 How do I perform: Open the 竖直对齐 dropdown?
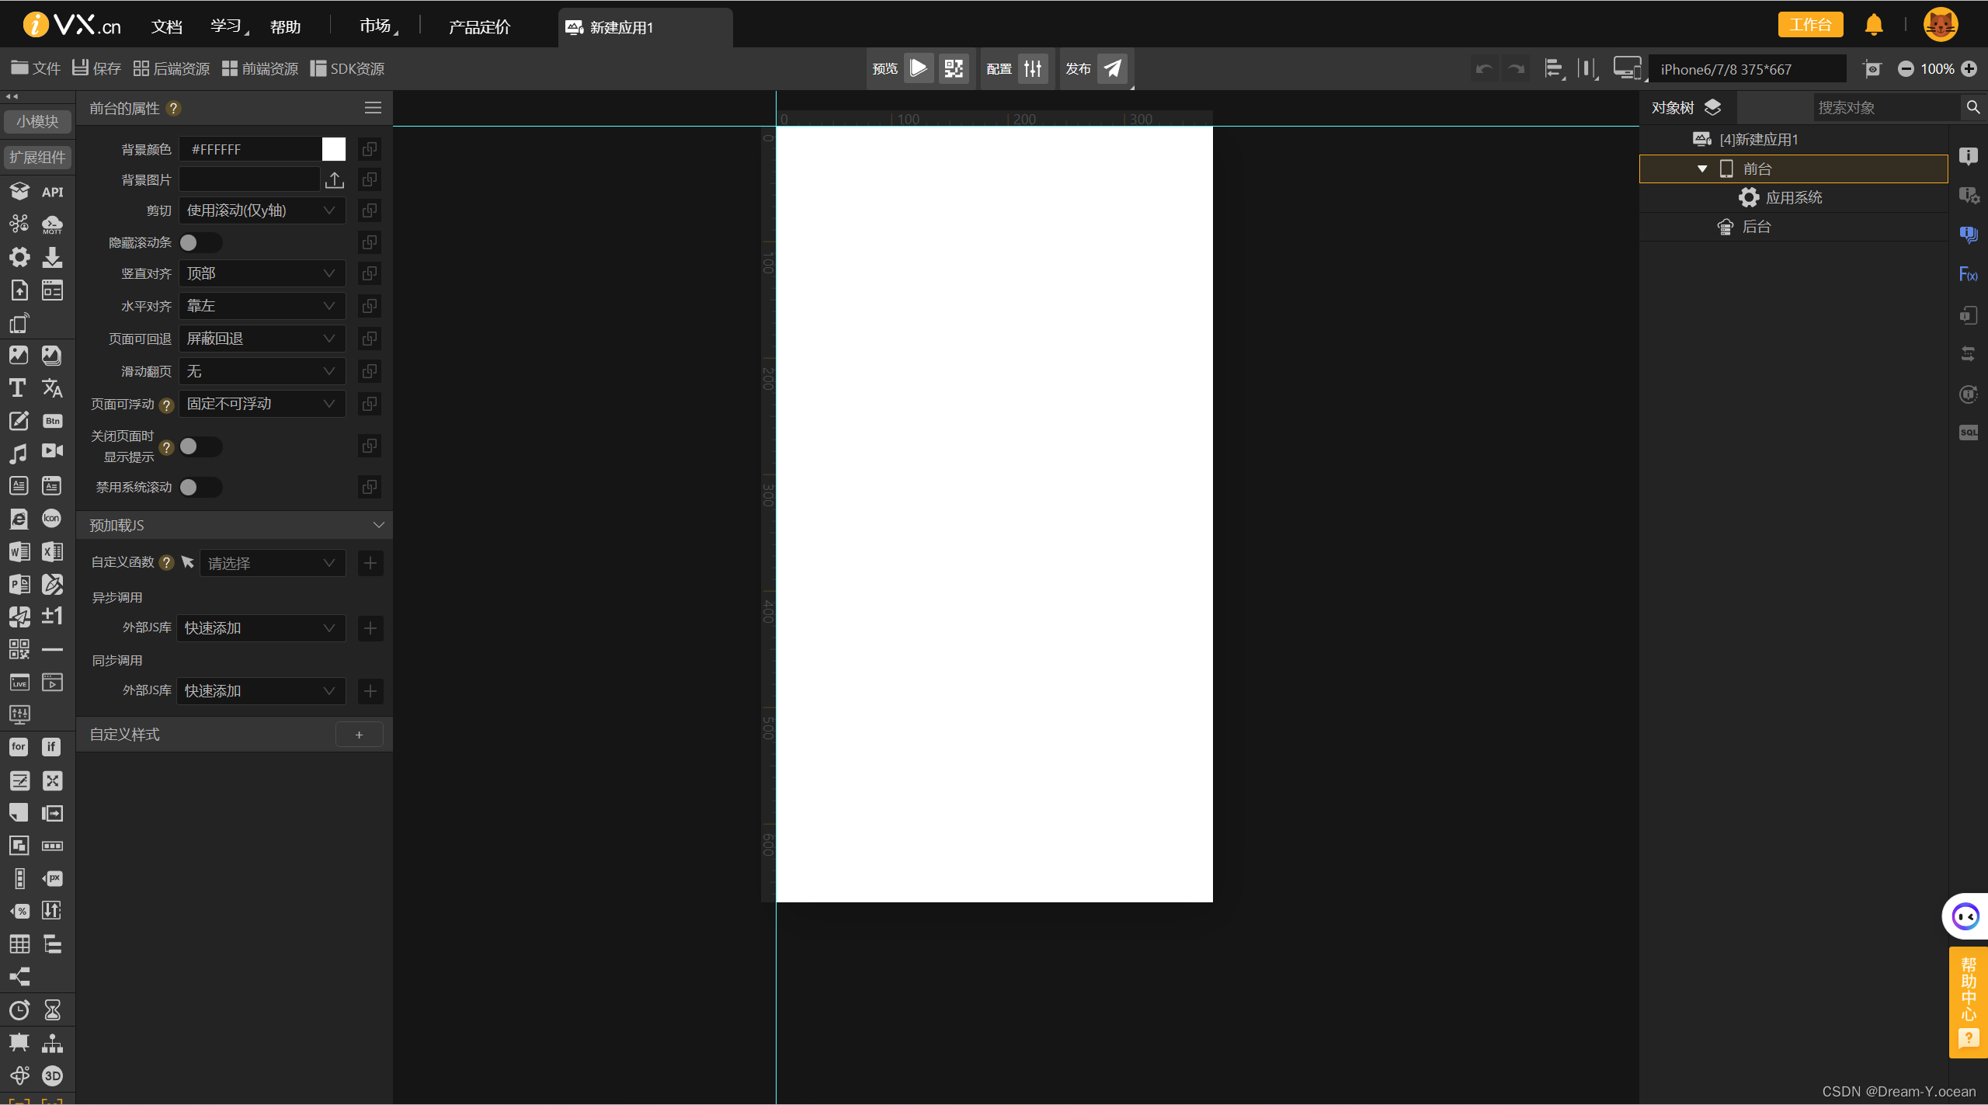point(262,273)
